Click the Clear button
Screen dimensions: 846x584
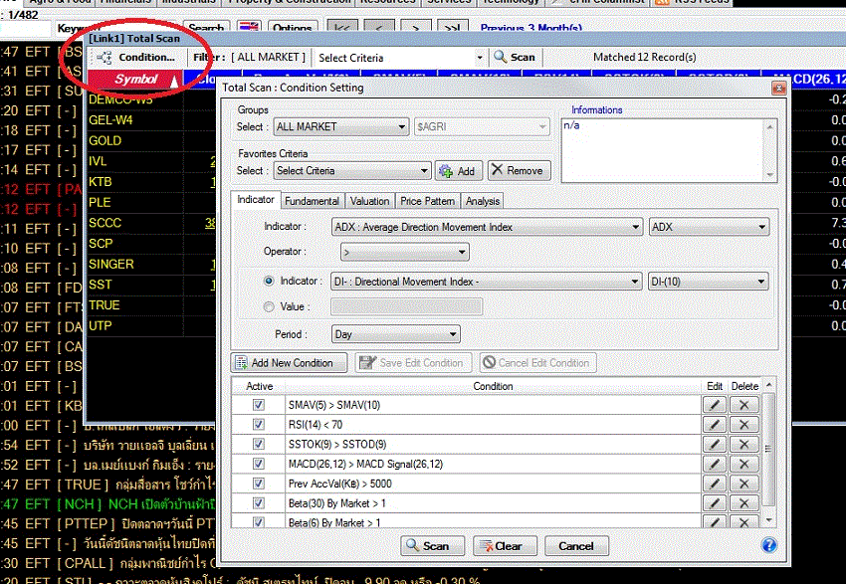[x=505, y=546]
